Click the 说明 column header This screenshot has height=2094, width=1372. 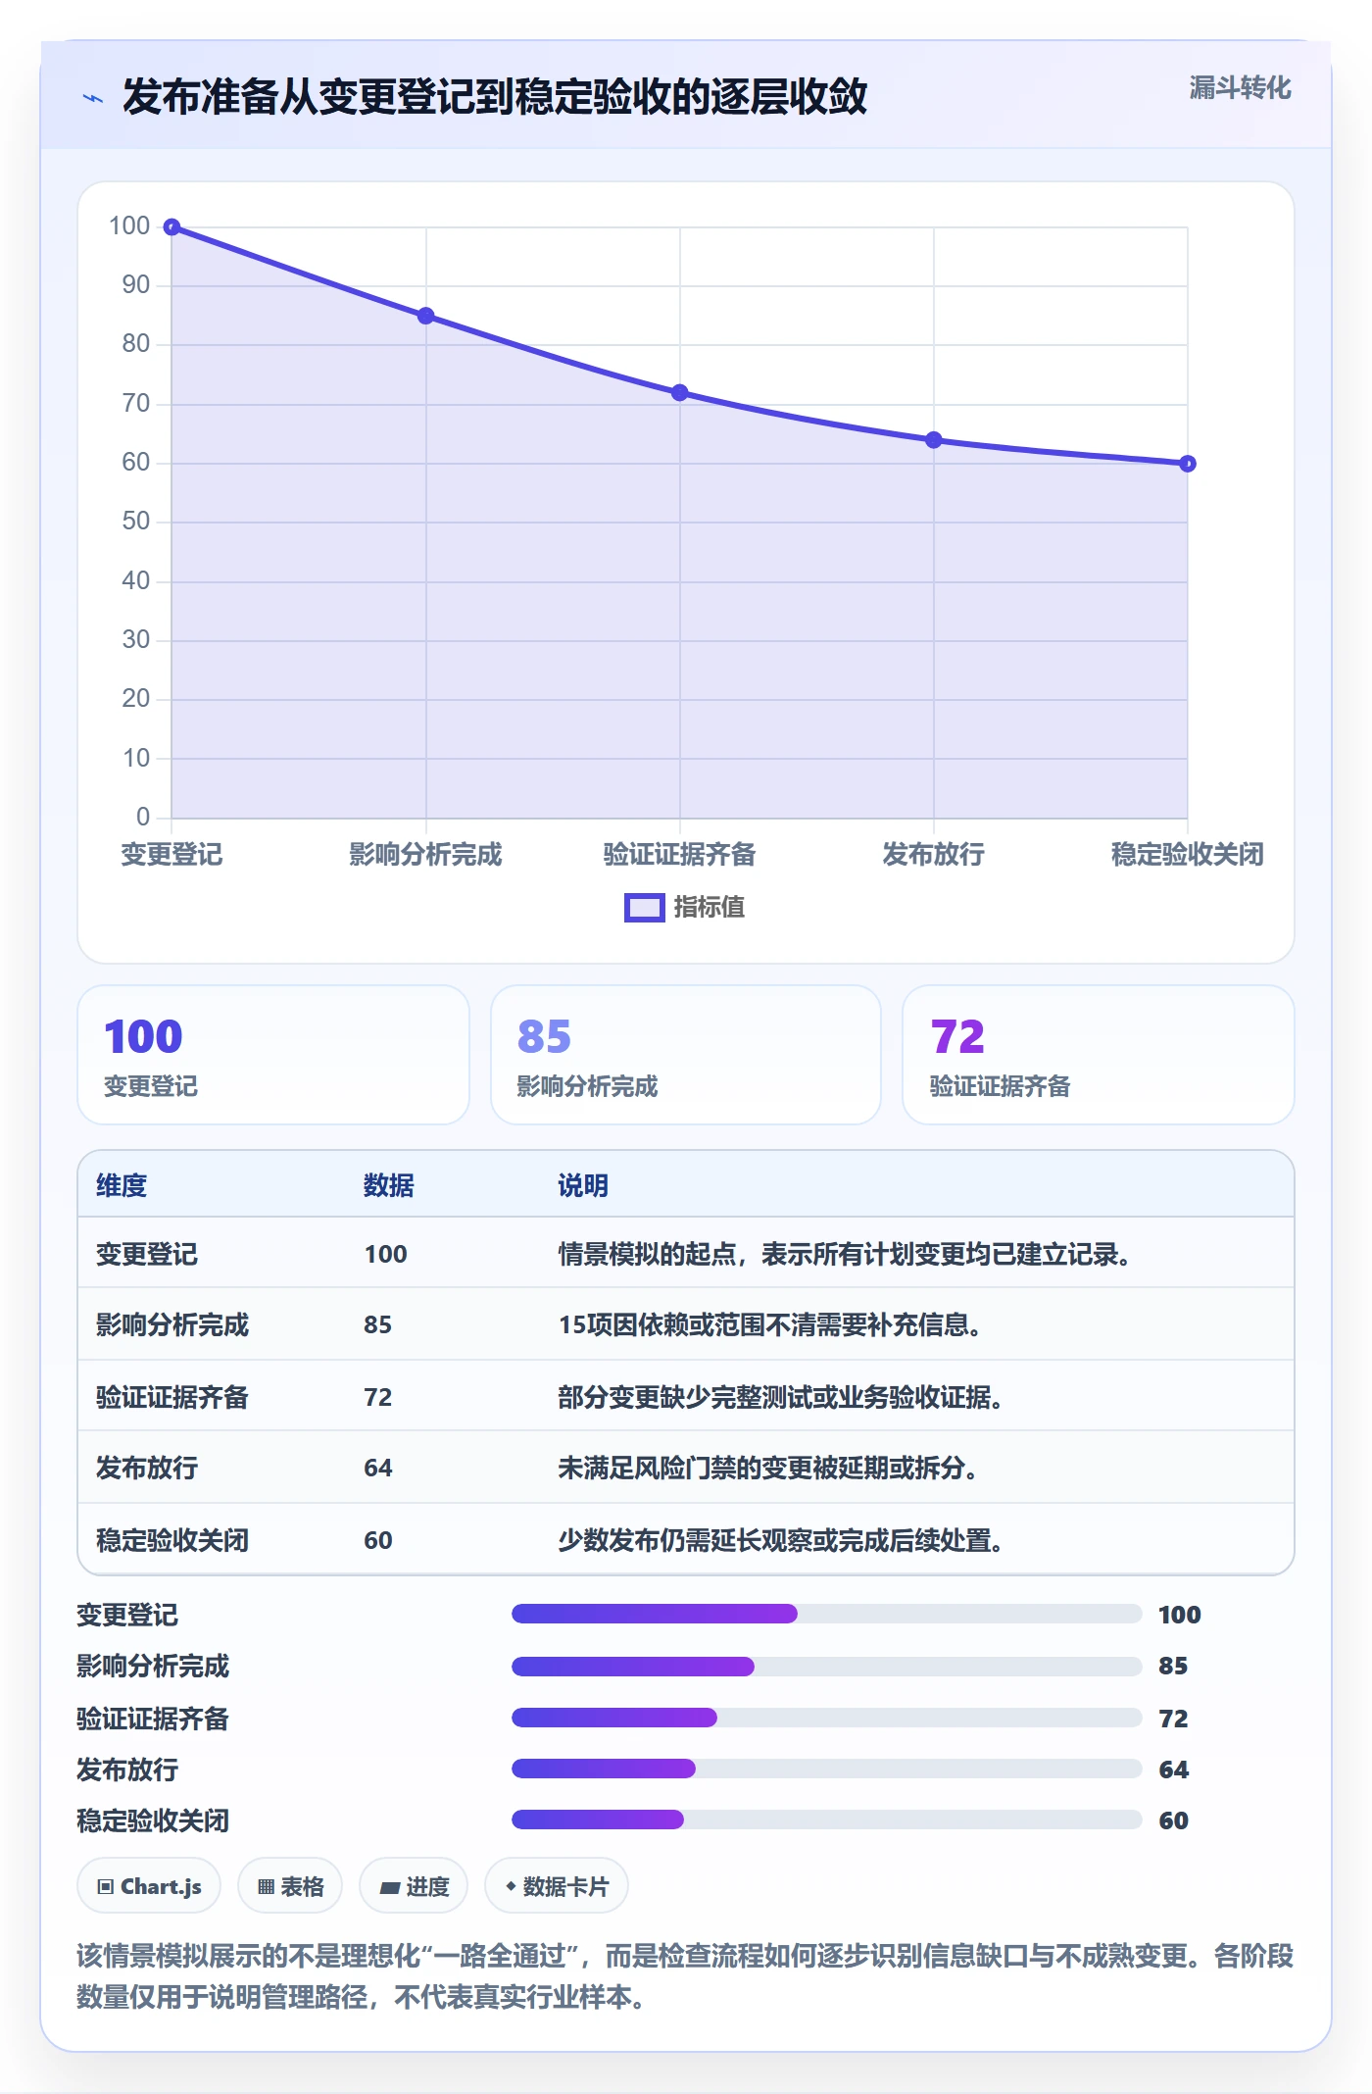click(x=583, y=1186)
